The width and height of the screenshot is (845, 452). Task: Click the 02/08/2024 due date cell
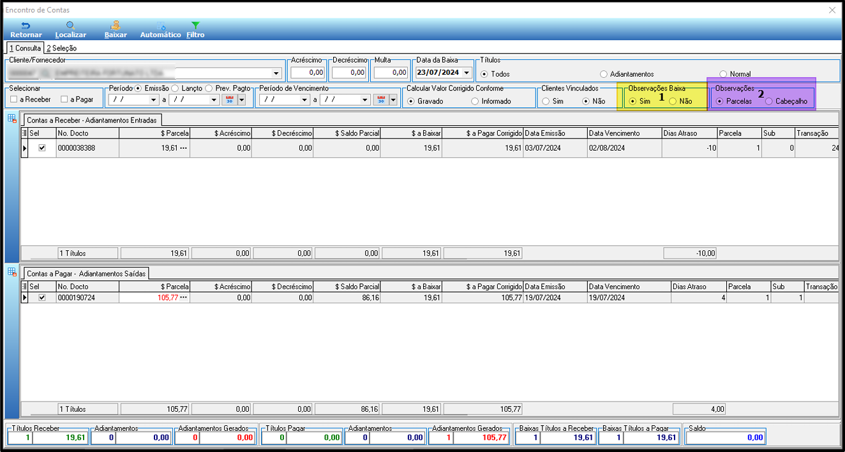click(624, 148)
